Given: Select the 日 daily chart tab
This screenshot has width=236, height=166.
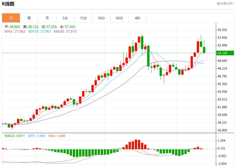Looking at the screenshot, I should point(11,18).
